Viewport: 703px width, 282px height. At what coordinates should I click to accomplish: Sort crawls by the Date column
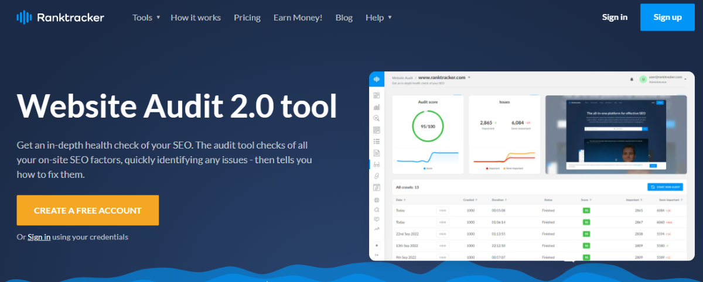click(401, 200)
